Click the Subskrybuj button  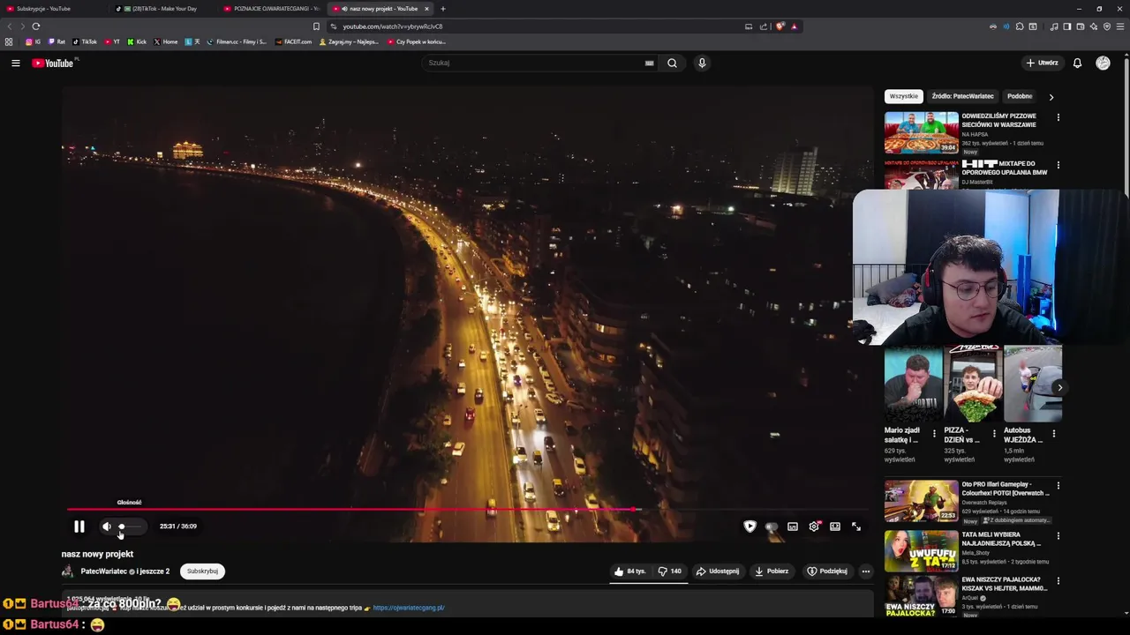[202, 571]
